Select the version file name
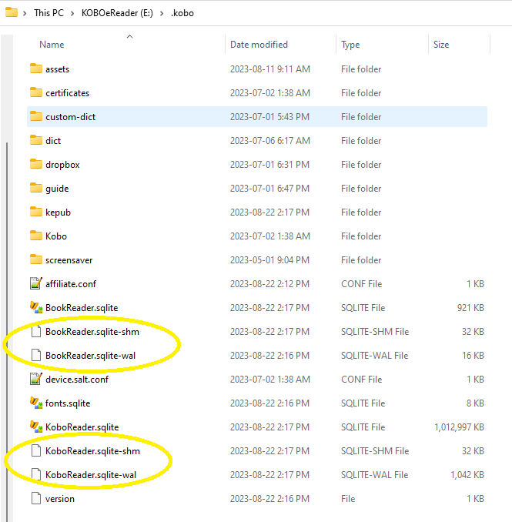This screenshot has width=512, height=522. point(60,499)
